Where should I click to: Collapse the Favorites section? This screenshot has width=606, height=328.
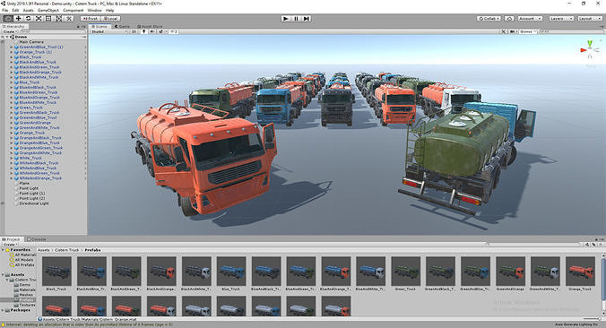(x=3, y=250)
